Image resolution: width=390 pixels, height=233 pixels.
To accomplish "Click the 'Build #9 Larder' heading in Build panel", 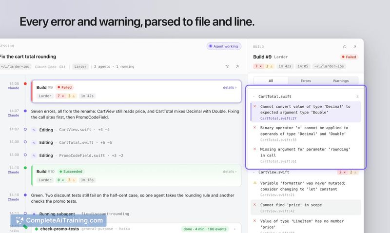I will click(271, 57).
